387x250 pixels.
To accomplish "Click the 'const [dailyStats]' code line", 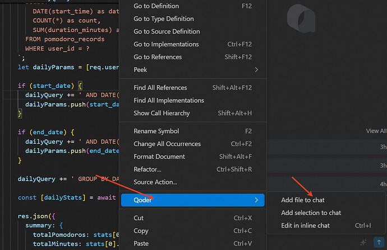I will tap(67, 197).
